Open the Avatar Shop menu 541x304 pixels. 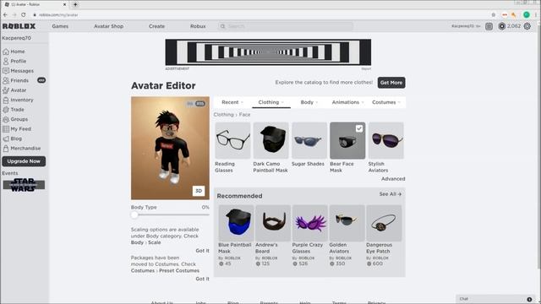[109, 26]
